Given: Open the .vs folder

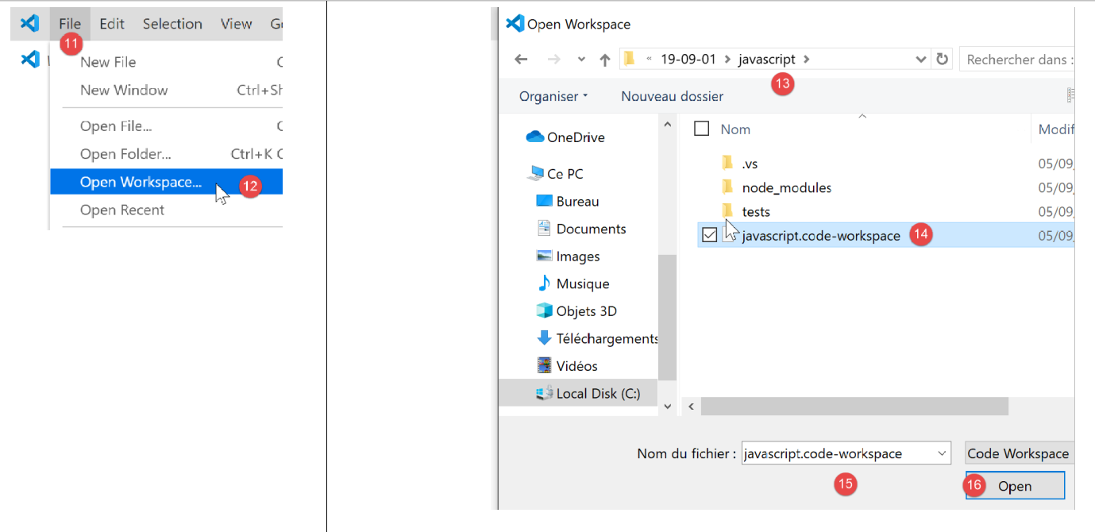Looking at the screenshot, I should point(749,164).
